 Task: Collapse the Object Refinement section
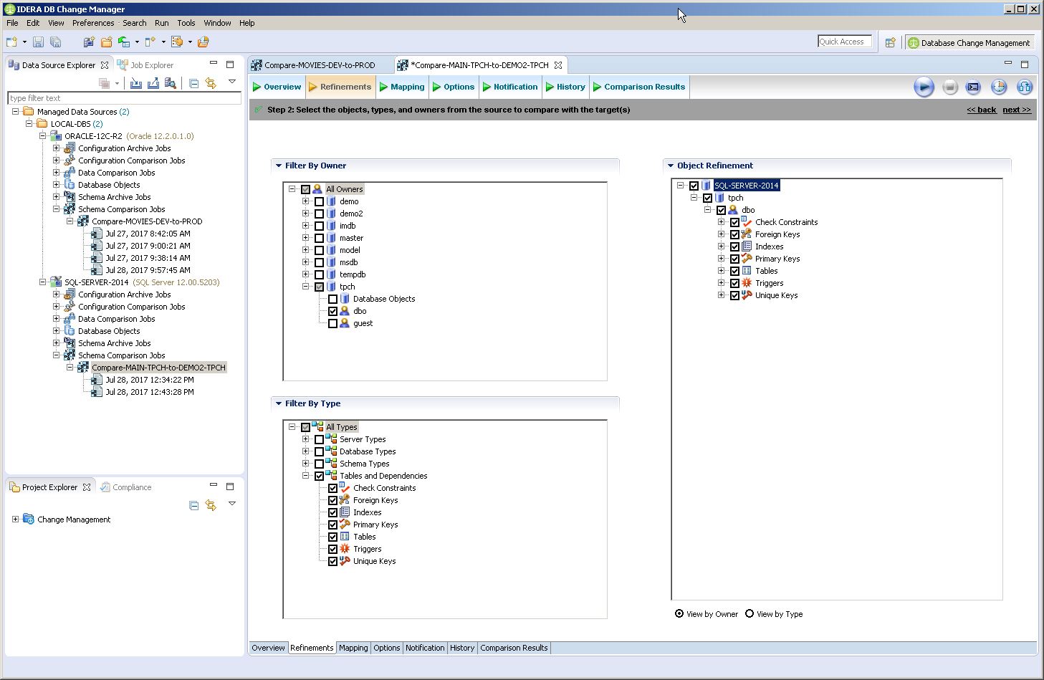click(671, 166)
